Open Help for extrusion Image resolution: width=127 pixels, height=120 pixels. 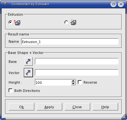105,107
